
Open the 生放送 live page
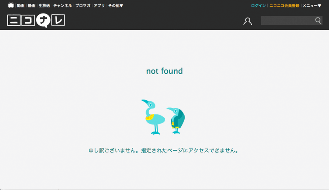pyautogui.click(x=44, y=6)
